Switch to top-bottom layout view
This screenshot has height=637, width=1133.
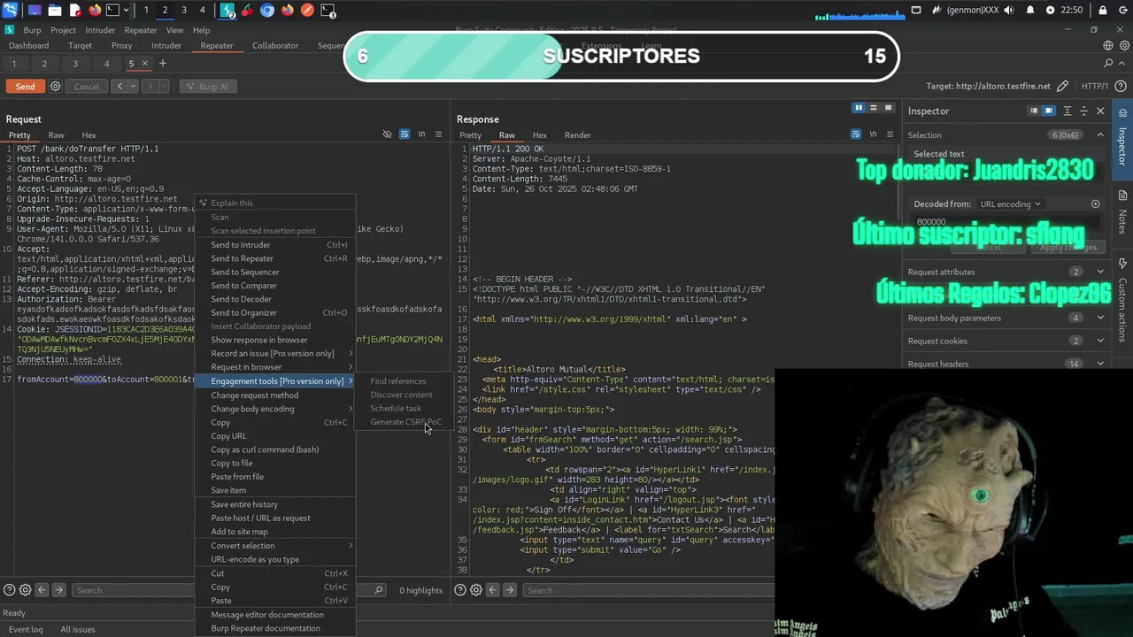[x=873, y=108]
